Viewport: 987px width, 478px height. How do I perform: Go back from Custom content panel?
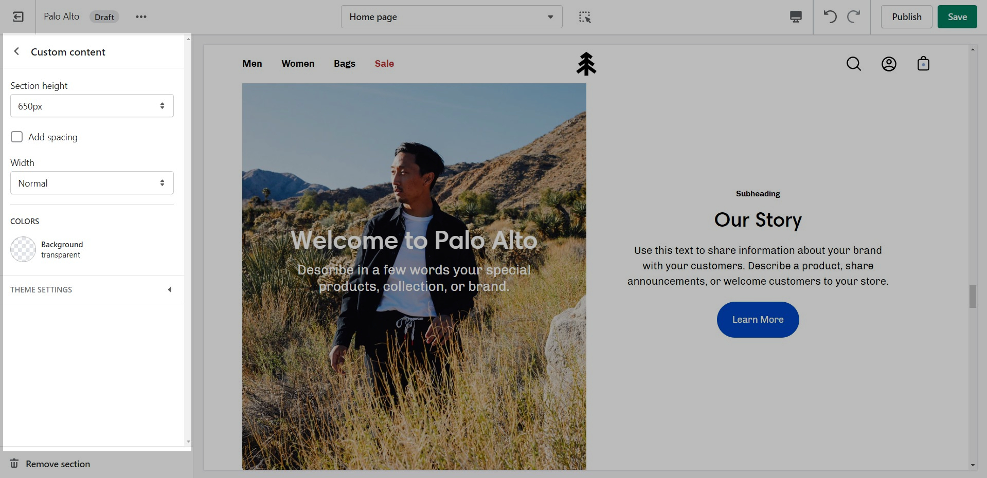pos(17,51)
